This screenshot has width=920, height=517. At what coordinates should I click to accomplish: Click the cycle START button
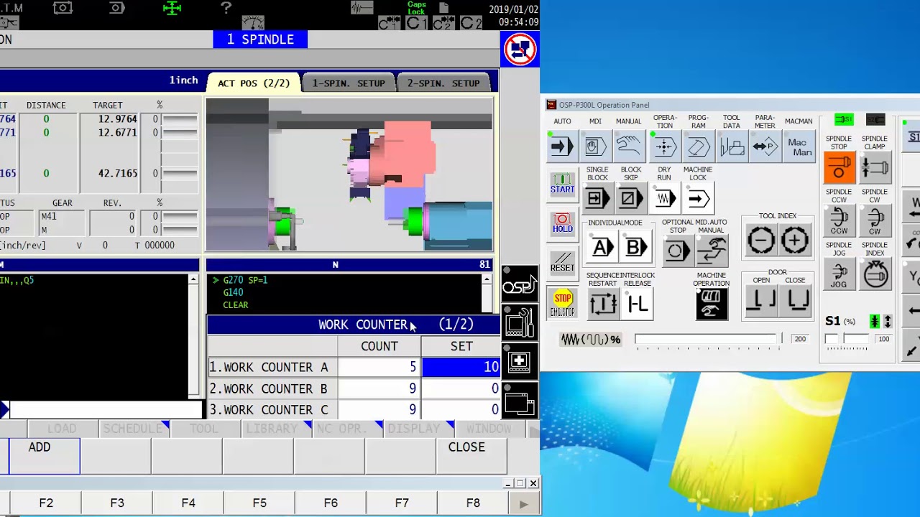[562, 185]
